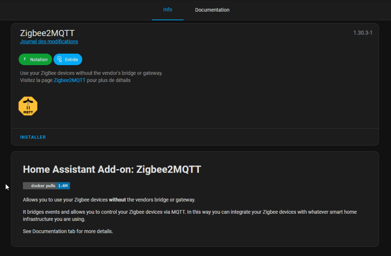391x256 pixels.
Task: Open the Journal des modifications changelog link
Action: point(49,41)
